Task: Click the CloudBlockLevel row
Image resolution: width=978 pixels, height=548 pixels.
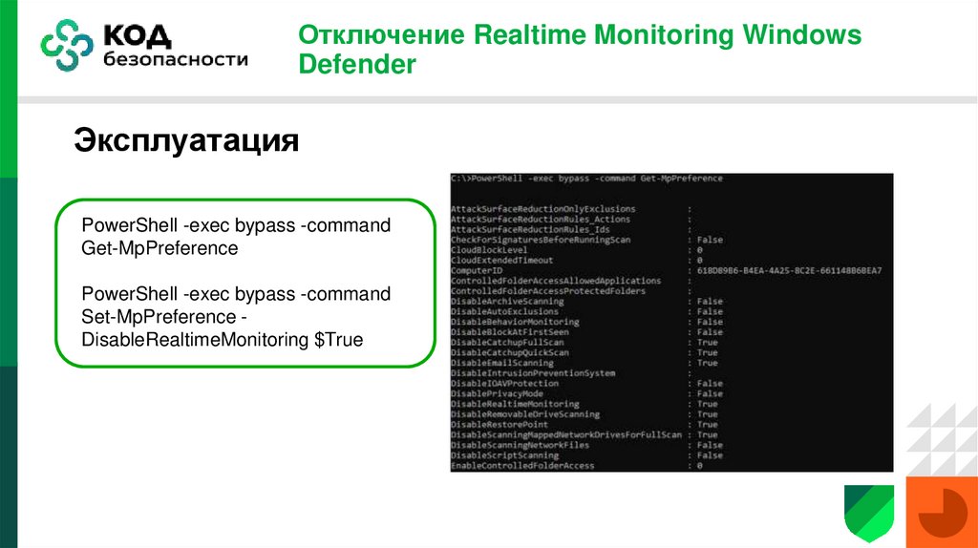Action: [577, 250]
